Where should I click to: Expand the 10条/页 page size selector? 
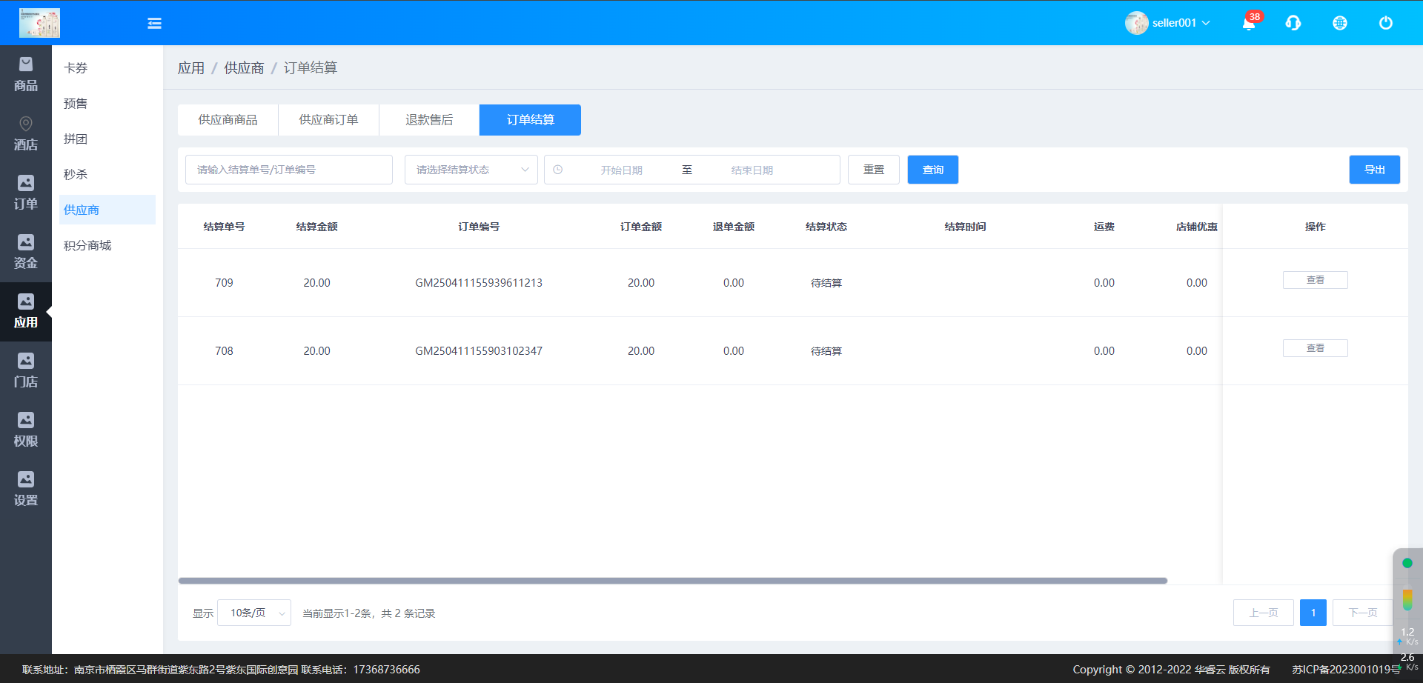[x=254, y=613]
